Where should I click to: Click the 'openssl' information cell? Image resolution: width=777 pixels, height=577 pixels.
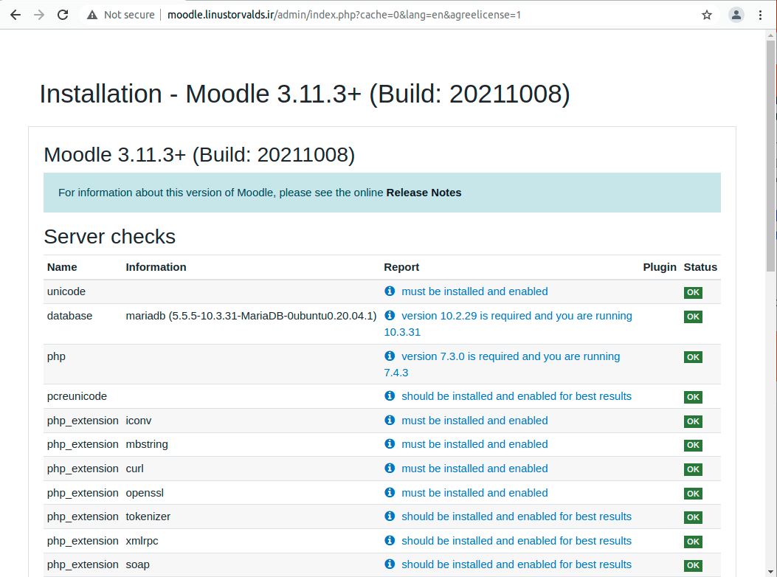(145, 493)
